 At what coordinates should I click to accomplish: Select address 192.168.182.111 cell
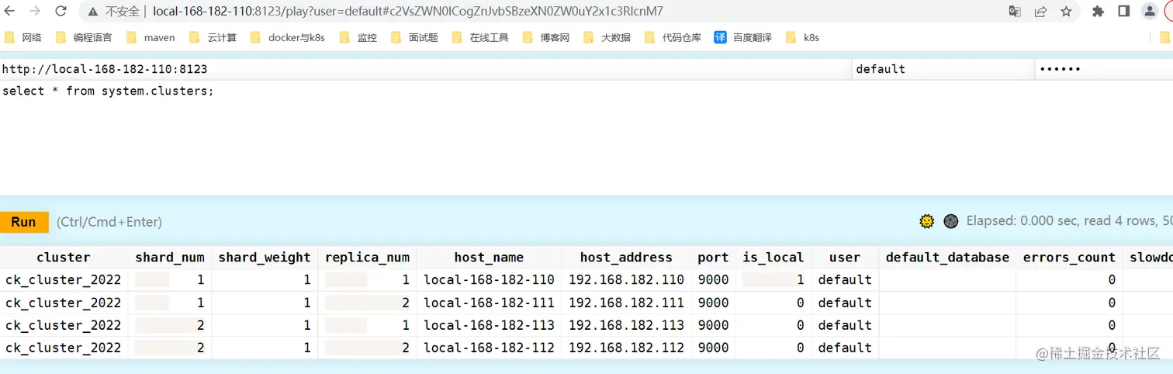(626, 303)
